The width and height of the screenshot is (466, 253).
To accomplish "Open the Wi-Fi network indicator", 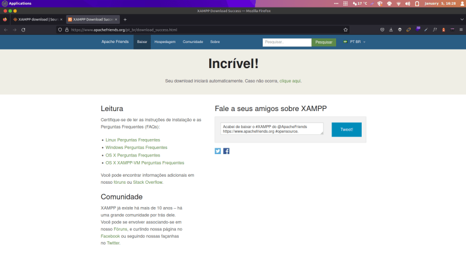I will coord(398,3).
